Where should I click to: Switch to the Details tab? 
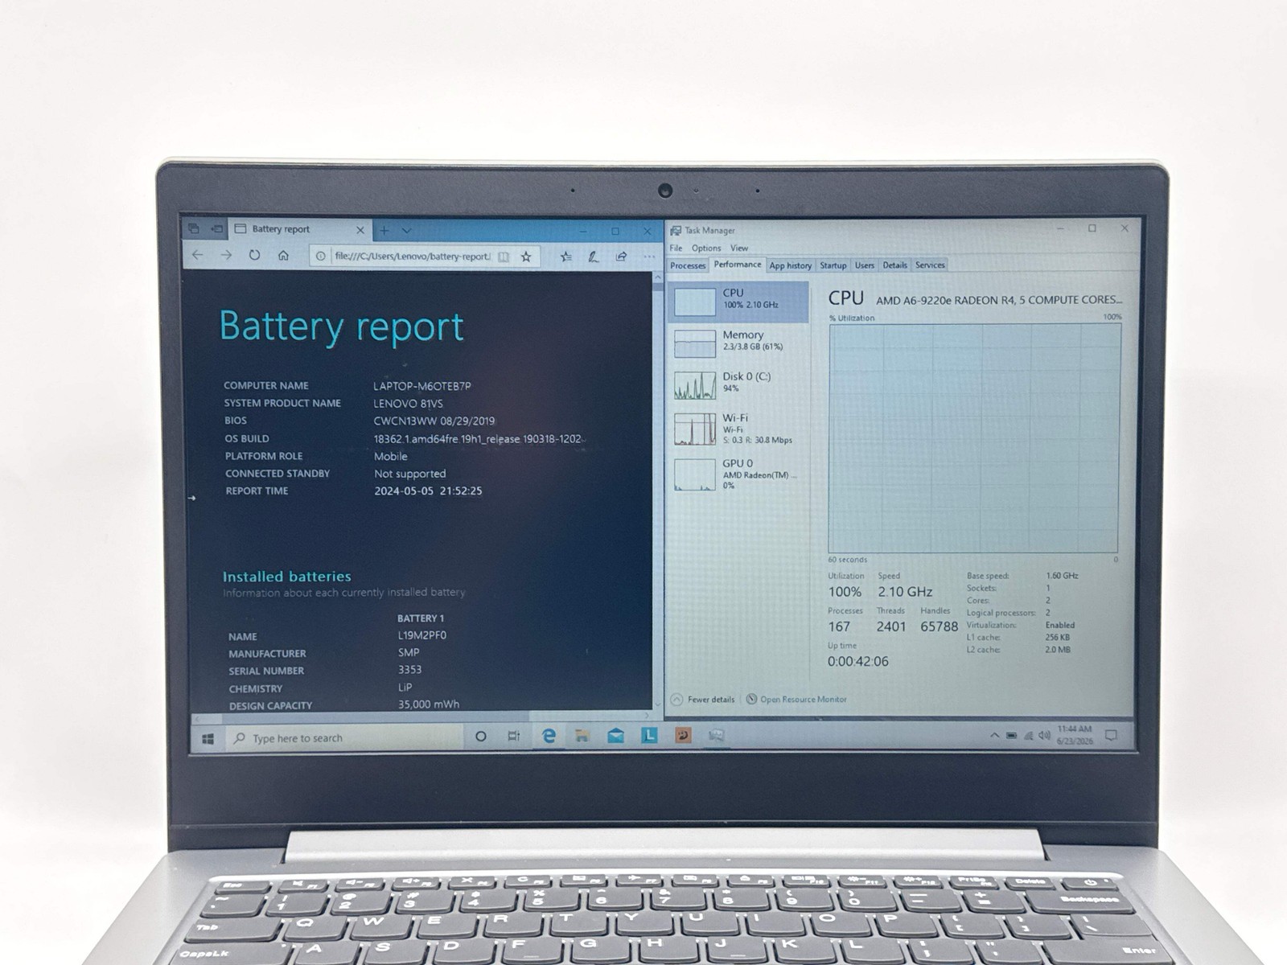(x=894, y=265)
